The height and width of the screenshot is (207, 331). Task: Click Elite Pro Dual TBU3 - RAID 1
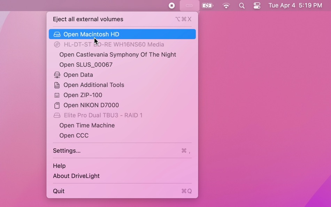tap(122, 115)
